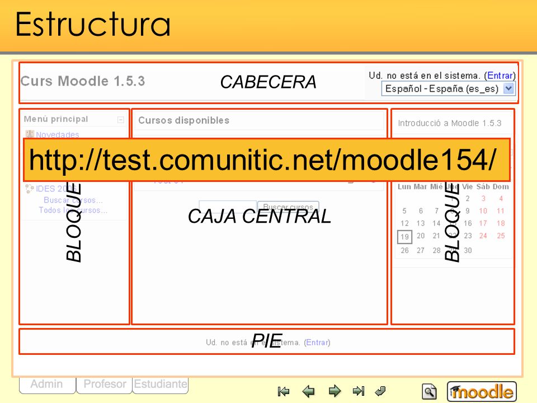This screenshot has width=537, height=403.
Task: Select day 28 in the calendar
Action: [436, 251]
